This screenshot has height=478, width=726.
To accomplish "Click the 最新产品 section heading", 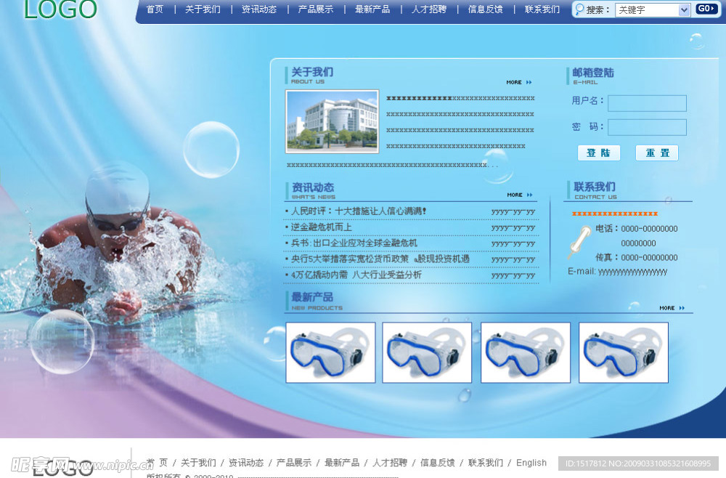I will [312, 297].
